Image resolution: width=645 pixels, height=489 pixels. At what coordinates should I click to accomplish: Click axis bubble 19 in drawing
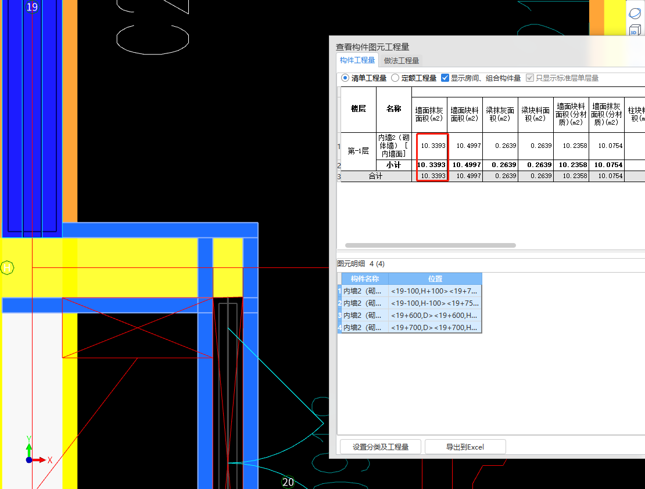point(32,7)
